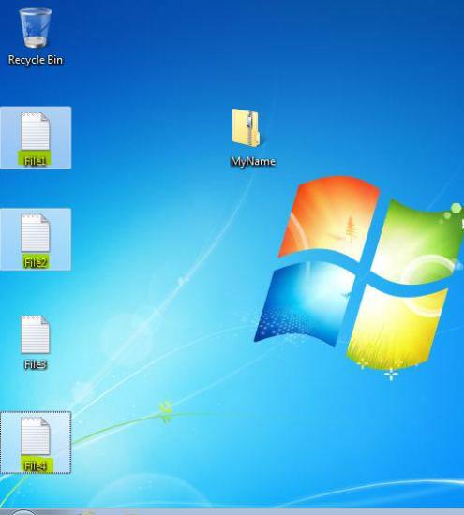Image resolution: width=464 pixels, height=515 pixels.
Task: Click the MyName zipped folder icon
Action: pos(247,127)
